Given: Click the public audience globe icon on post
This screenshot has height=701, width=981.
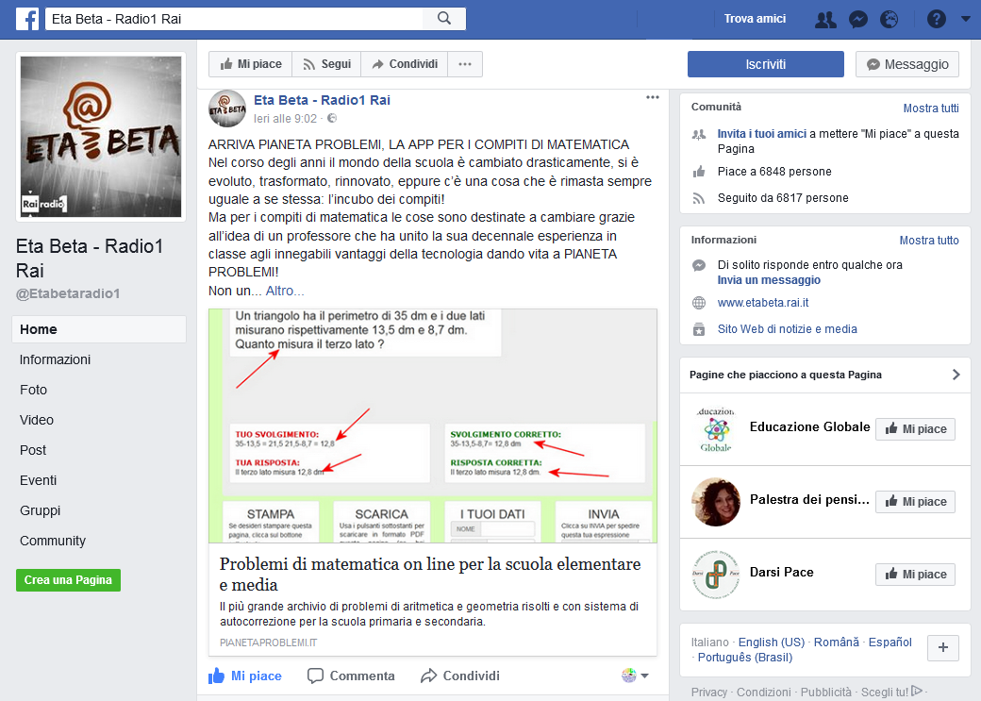Looking at the screenshot, I should (332, 118).
